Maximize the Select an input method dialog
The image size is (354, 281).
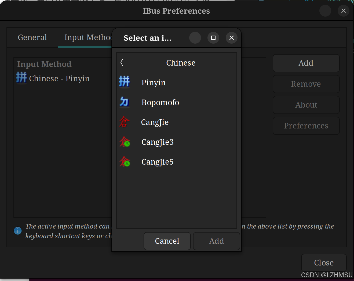click(x=213, y=38)
